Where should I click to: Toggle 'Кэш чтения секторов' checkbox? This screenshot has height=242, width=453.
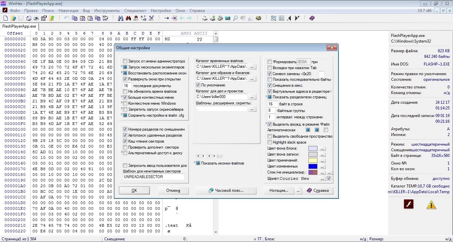pos(125,141)
